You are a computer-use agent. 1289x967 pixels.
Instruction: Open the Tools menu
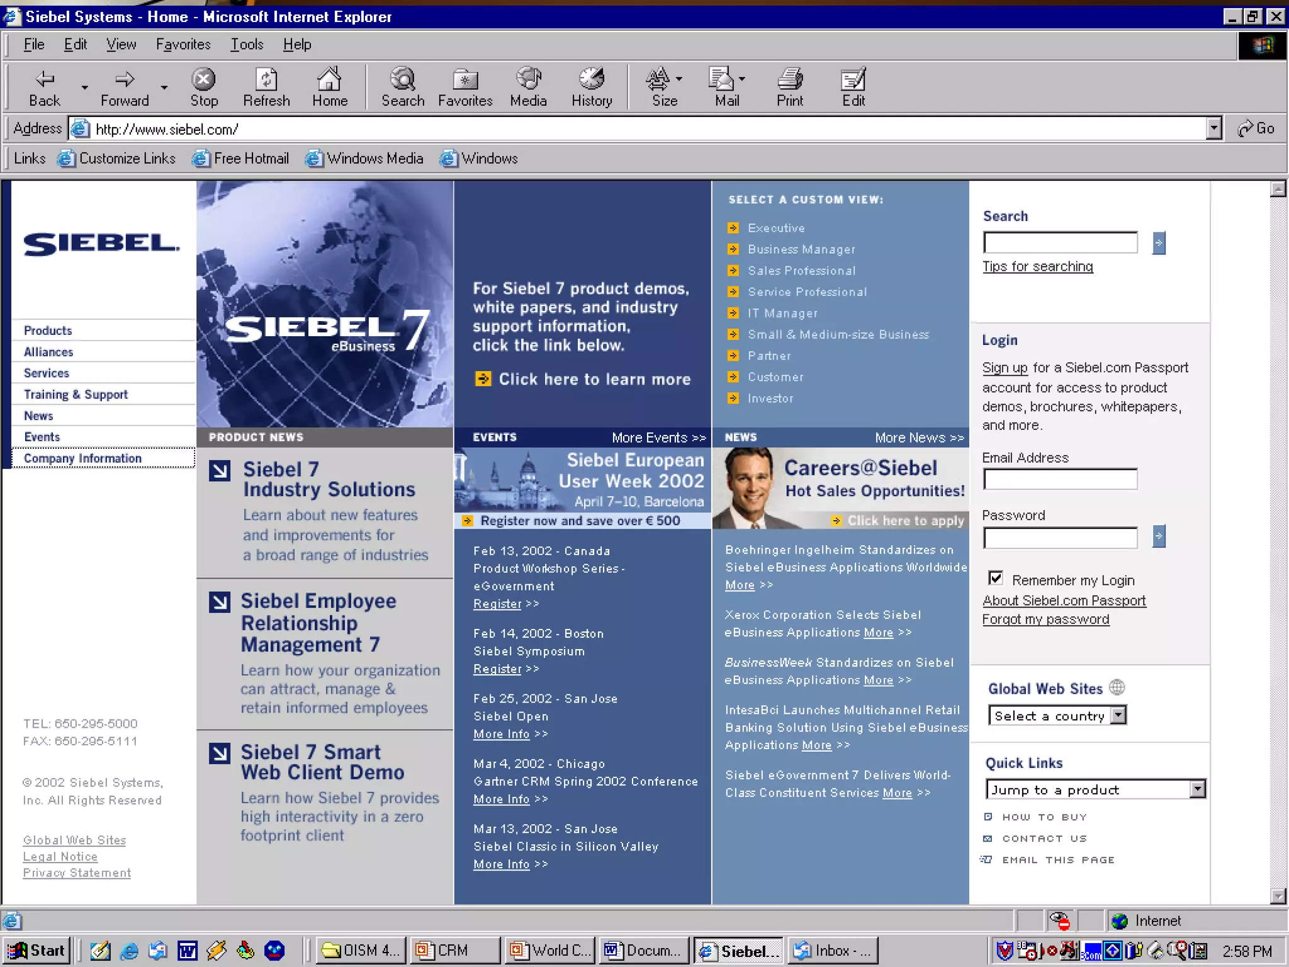point(247,45)
